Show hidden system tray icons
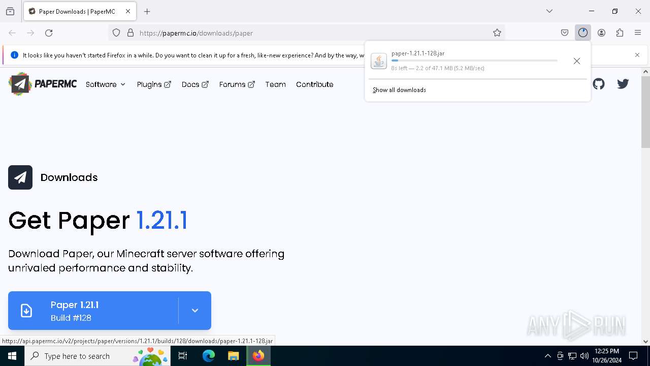Image resolution: width=650 pixels, height=366 pixels. [x=547, y=356]
